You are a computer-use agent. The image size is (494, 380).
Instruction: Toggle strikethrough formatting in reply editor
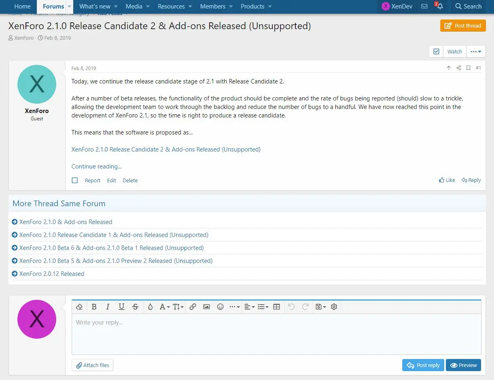(135, 307)
